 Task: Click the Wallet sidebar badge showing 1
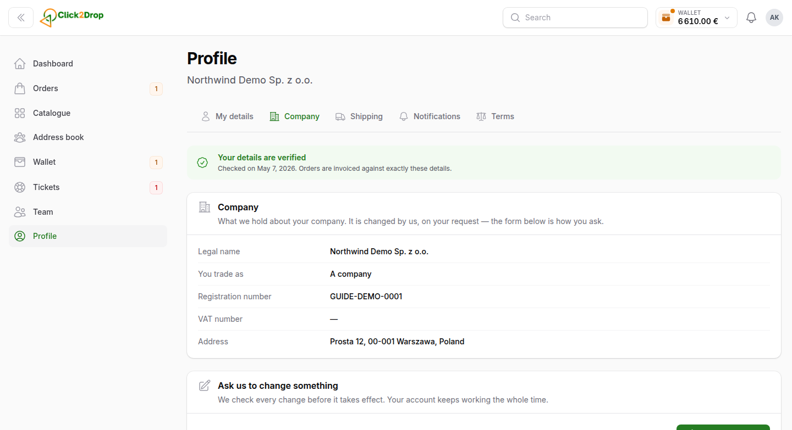(x=156, y=162)
